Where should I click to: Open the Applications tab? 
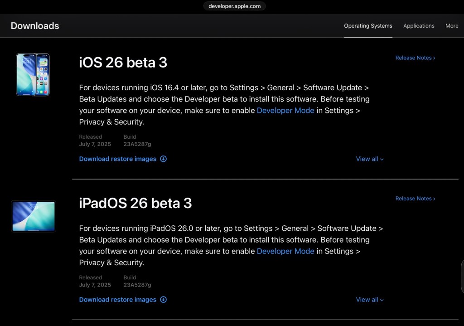[x=419, y=26]
